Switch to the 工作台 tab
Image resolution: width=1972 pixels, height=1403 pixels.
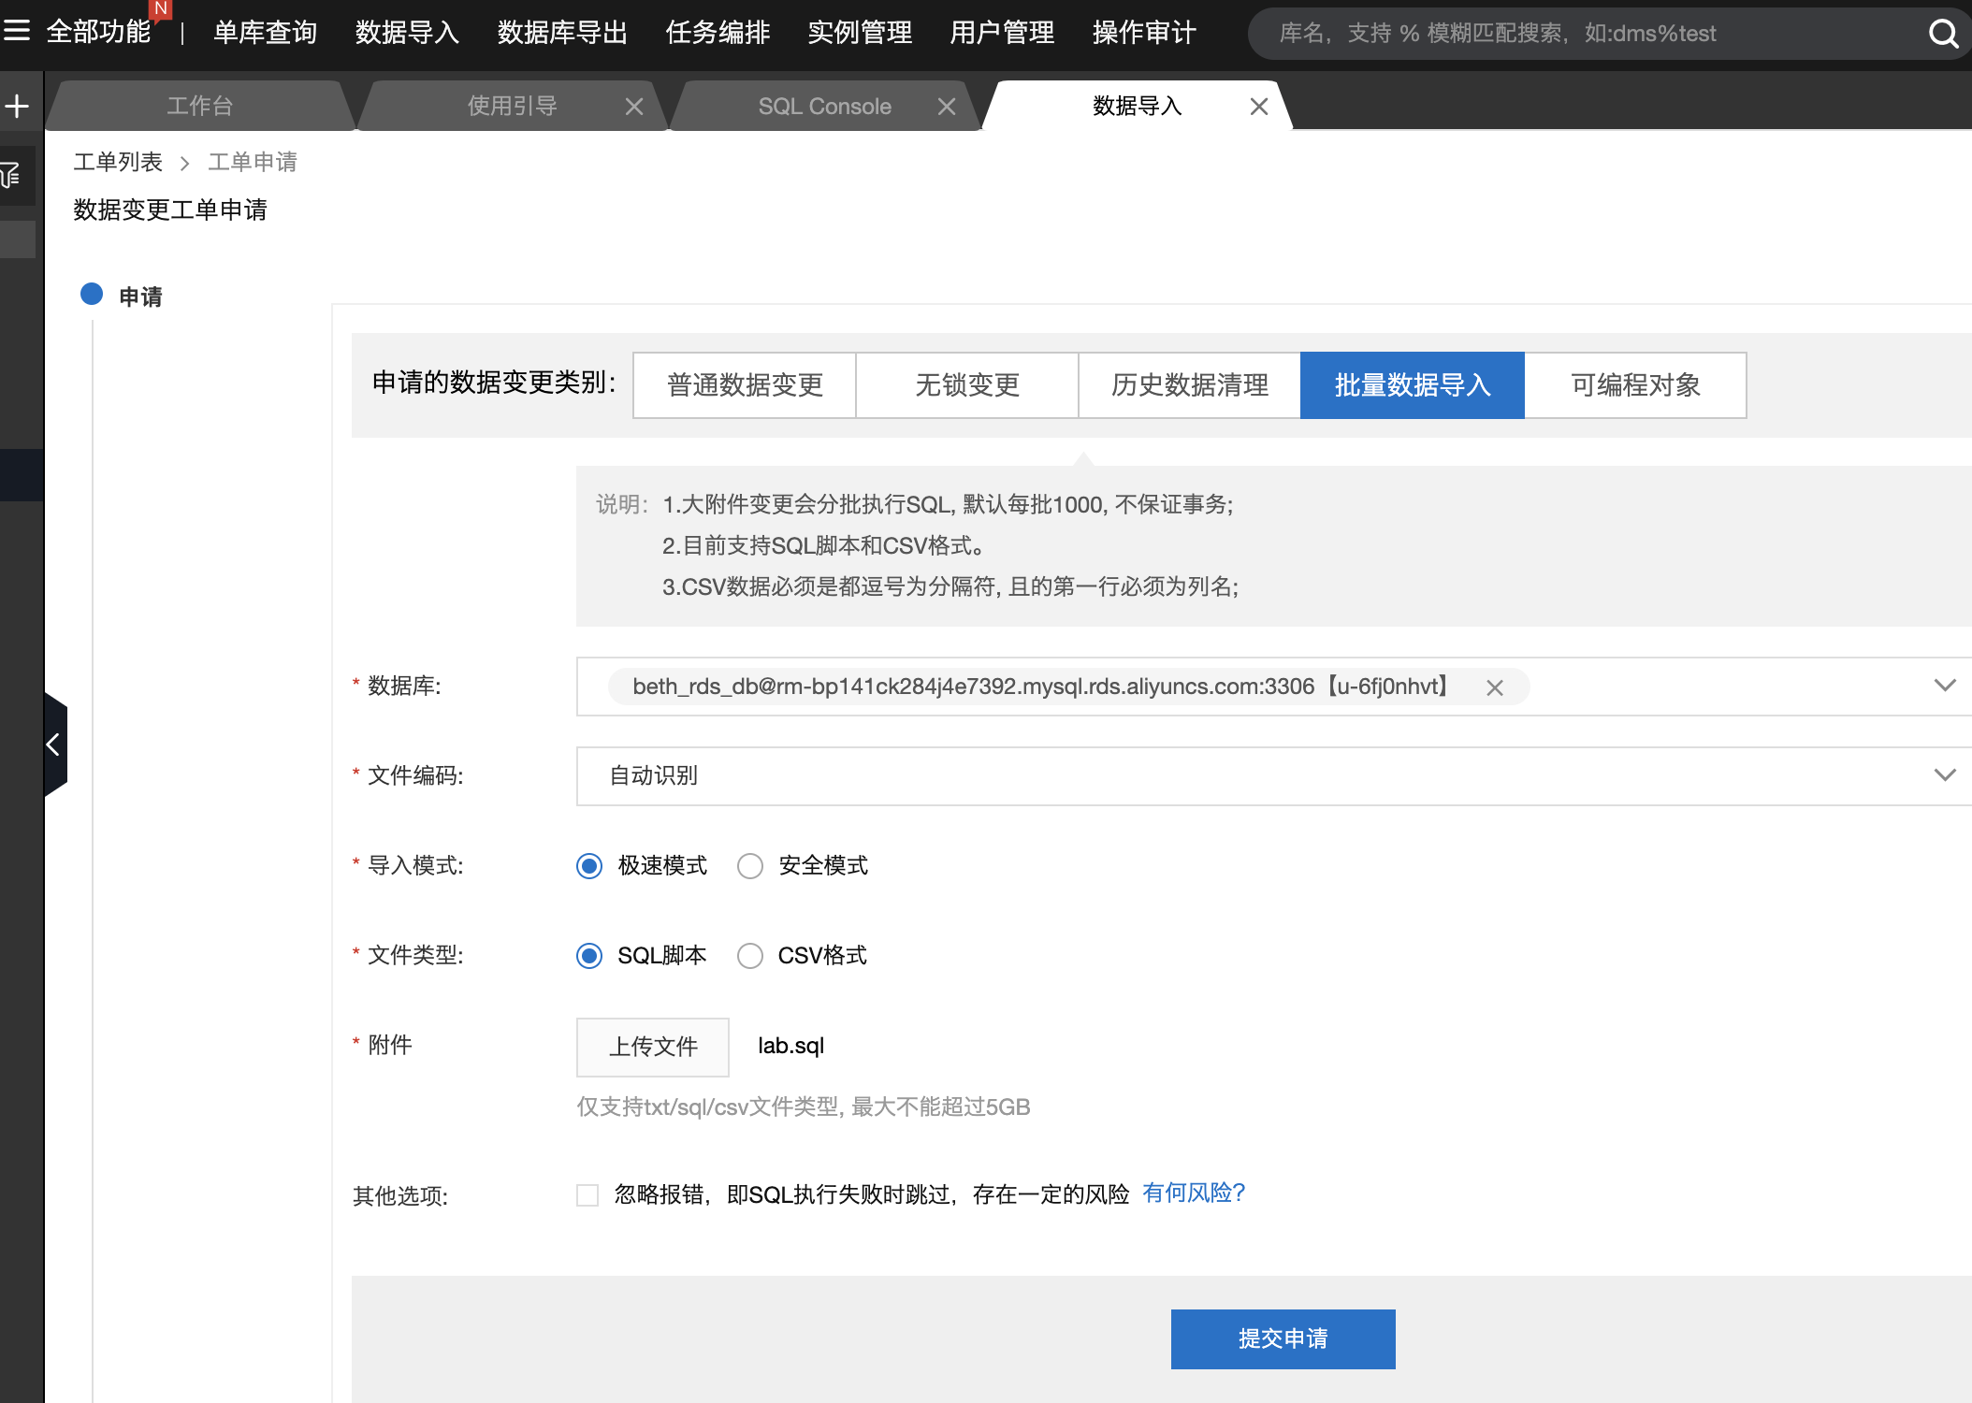[199, 107]
